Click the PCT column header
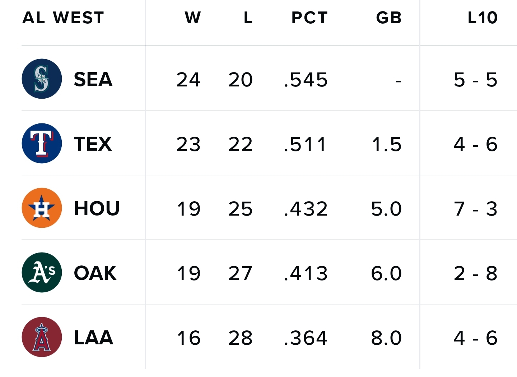This screenshot has height=377, width=517. pos(309,18)
